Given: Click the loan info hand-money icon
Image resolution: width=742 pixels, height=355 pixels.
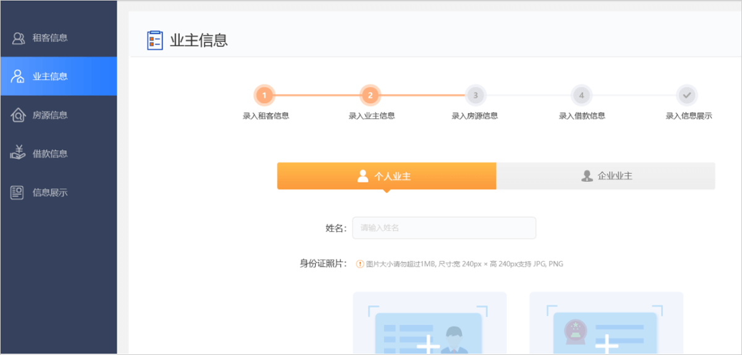Looking at the screenshot, I should [x=18, y=153].
